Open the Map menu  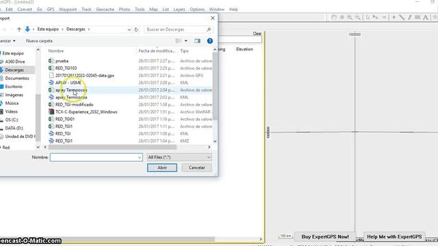coord(153,9)
